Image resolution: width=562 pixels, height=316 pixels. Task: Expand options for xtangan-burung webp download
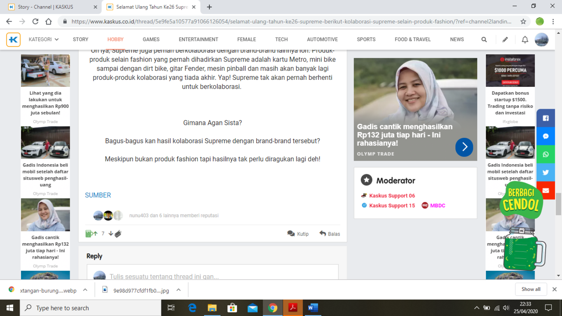tap(85, 290)
